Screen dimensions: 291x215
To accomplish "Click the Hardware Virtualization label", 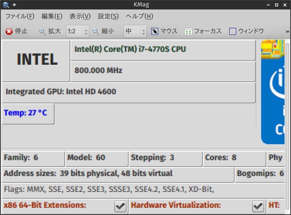I will pyautogui.click(x=176, y=205).
